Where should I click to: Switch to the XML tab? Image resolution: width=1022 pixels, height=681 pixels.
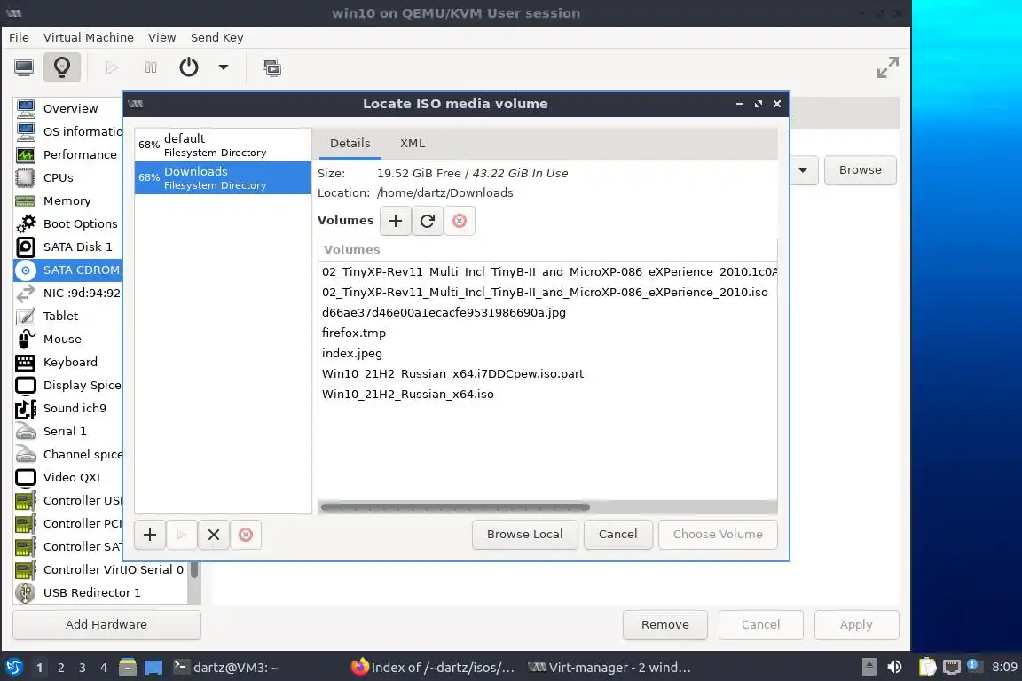click(x=413, y=144)
